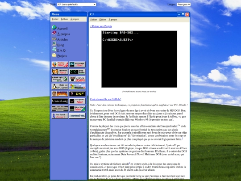Image resolution: width=241 pixels, height=181 pixels.
Task: Click the folder icon beside Projets
Action: [54, 55]
